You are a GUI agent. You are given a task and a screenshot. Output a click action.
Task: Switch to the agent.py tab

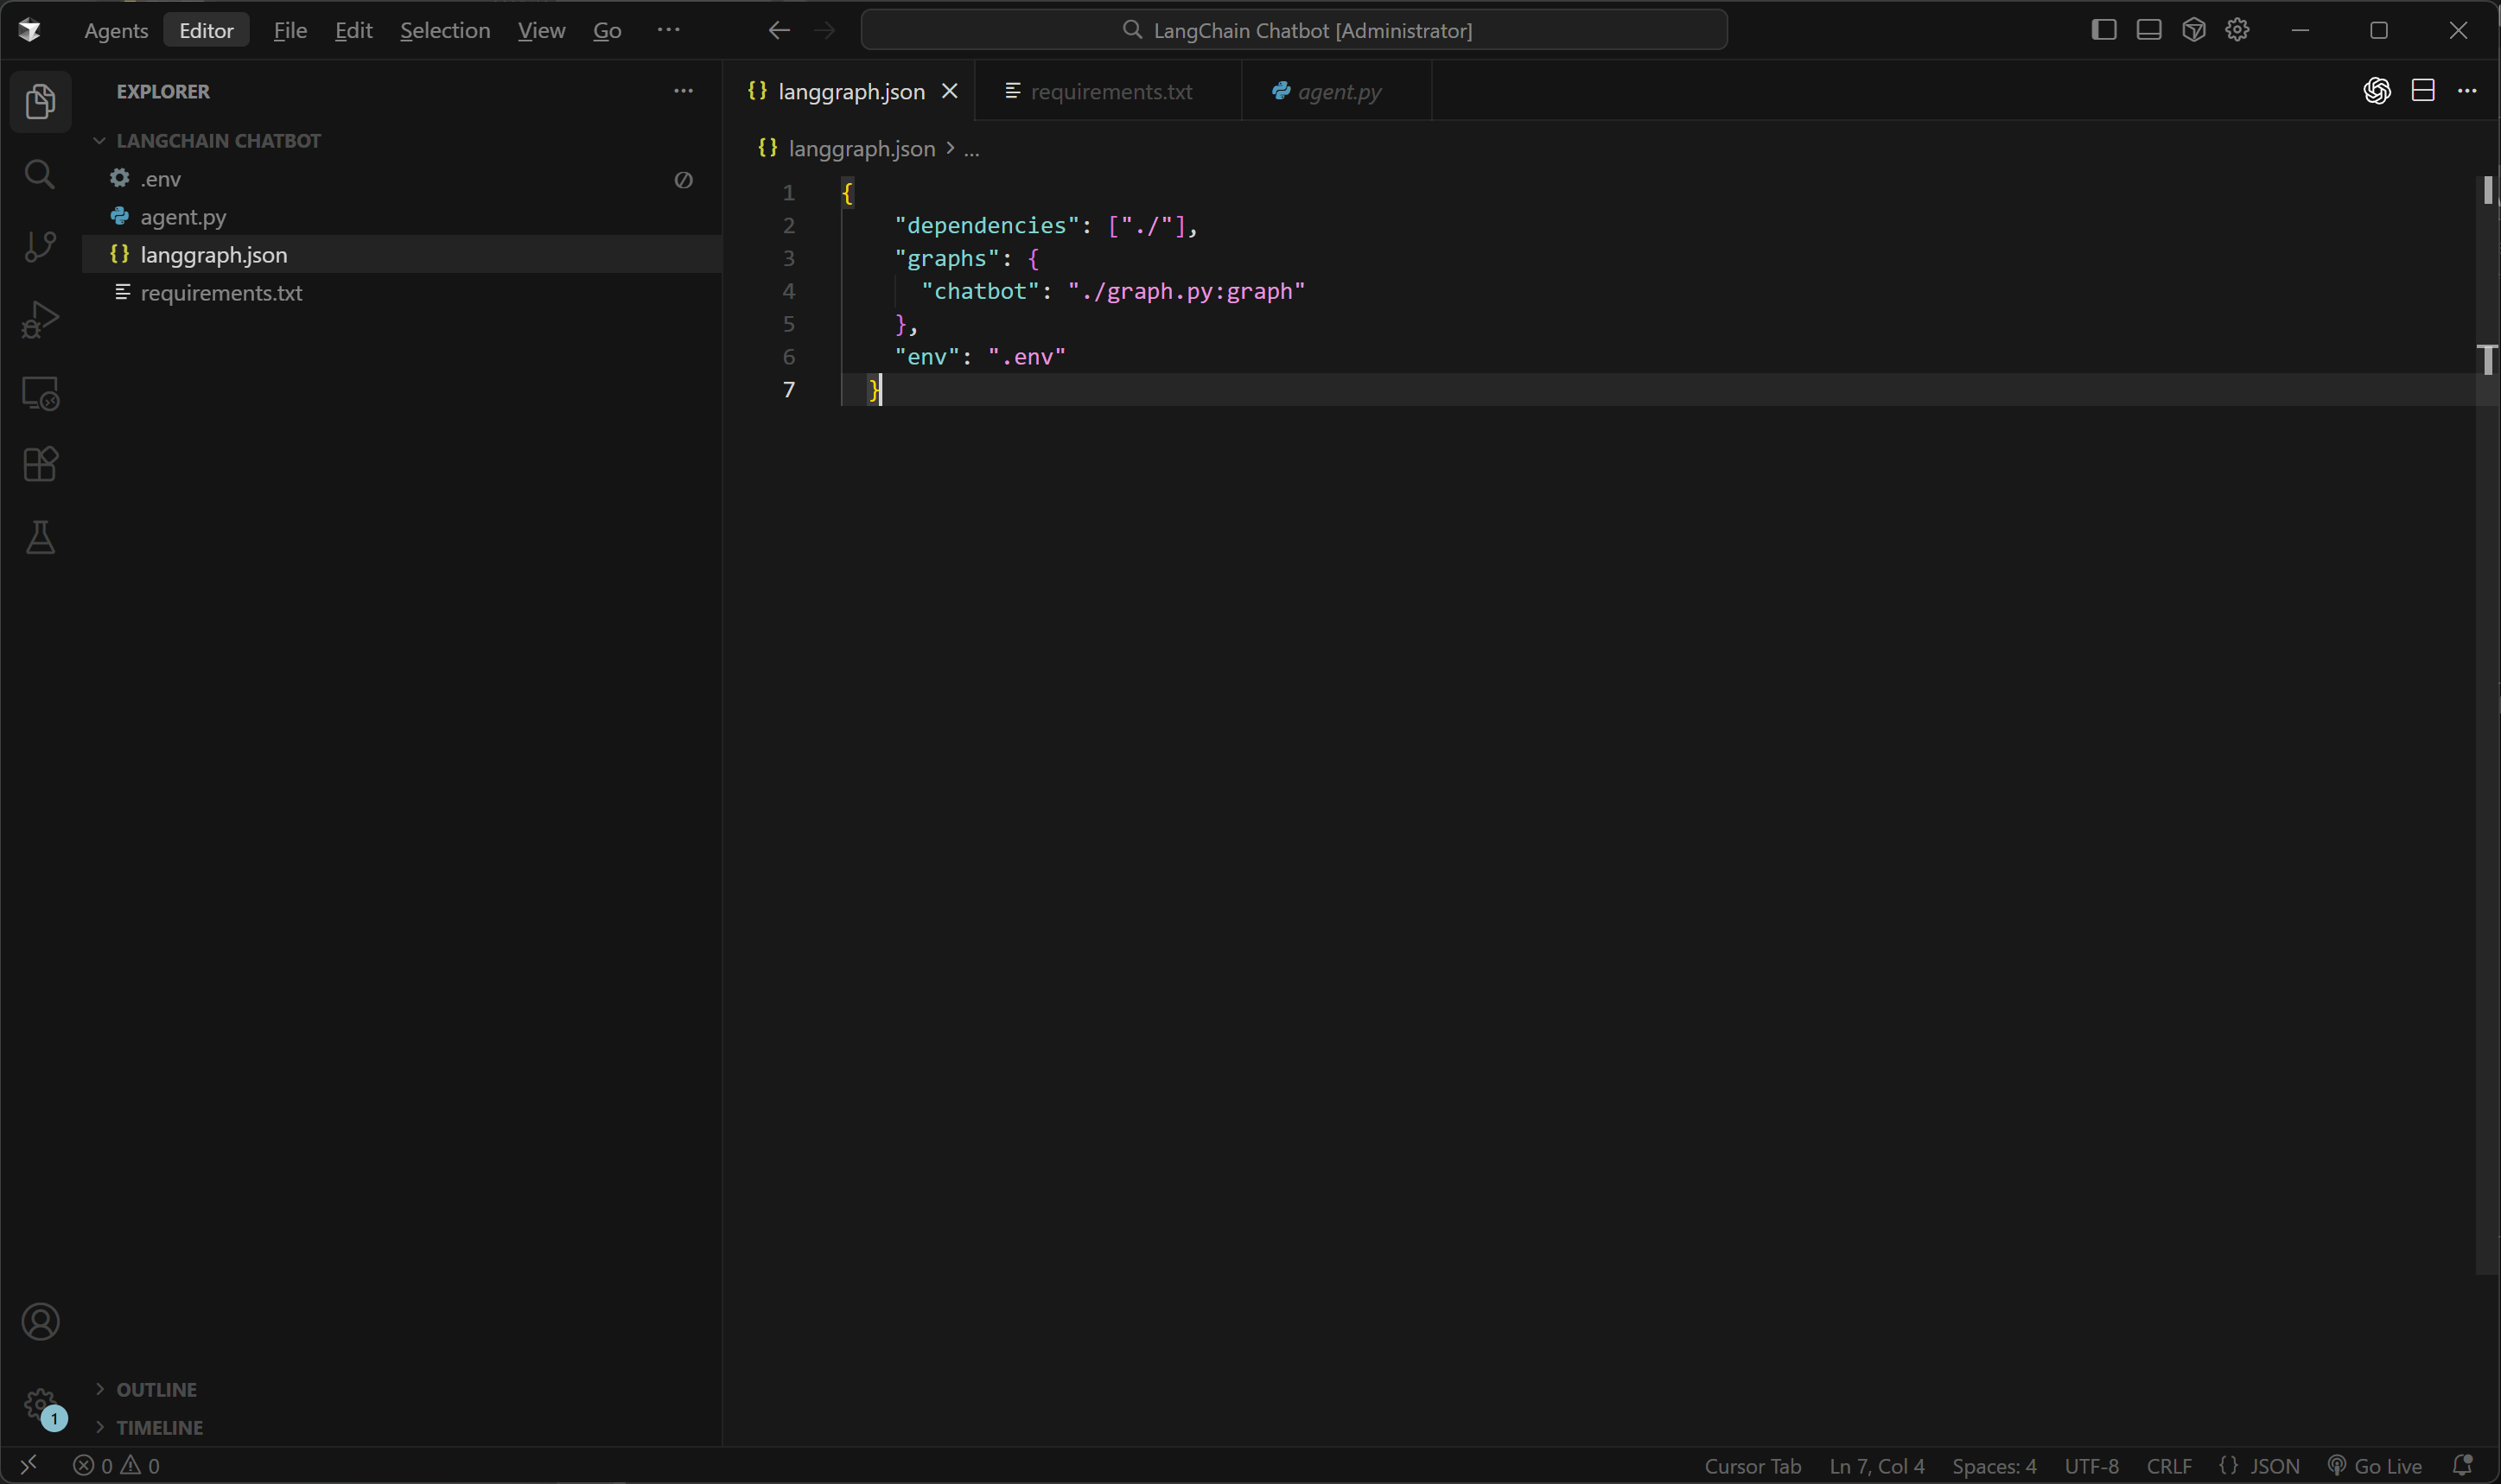1337,91
